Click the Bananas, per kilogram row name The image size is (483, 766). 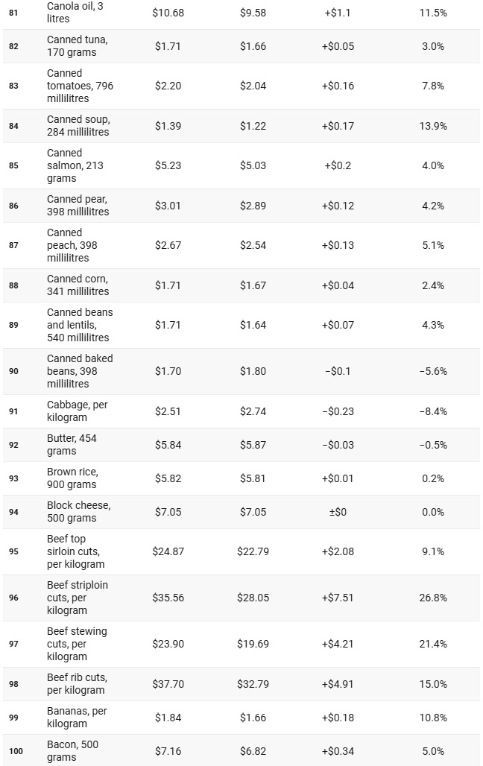[76, 718]
